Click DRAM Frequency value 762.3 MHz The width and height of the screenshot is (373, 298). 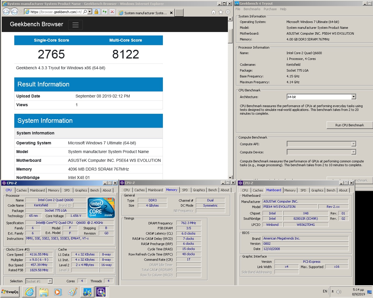[x=189, y=223]
